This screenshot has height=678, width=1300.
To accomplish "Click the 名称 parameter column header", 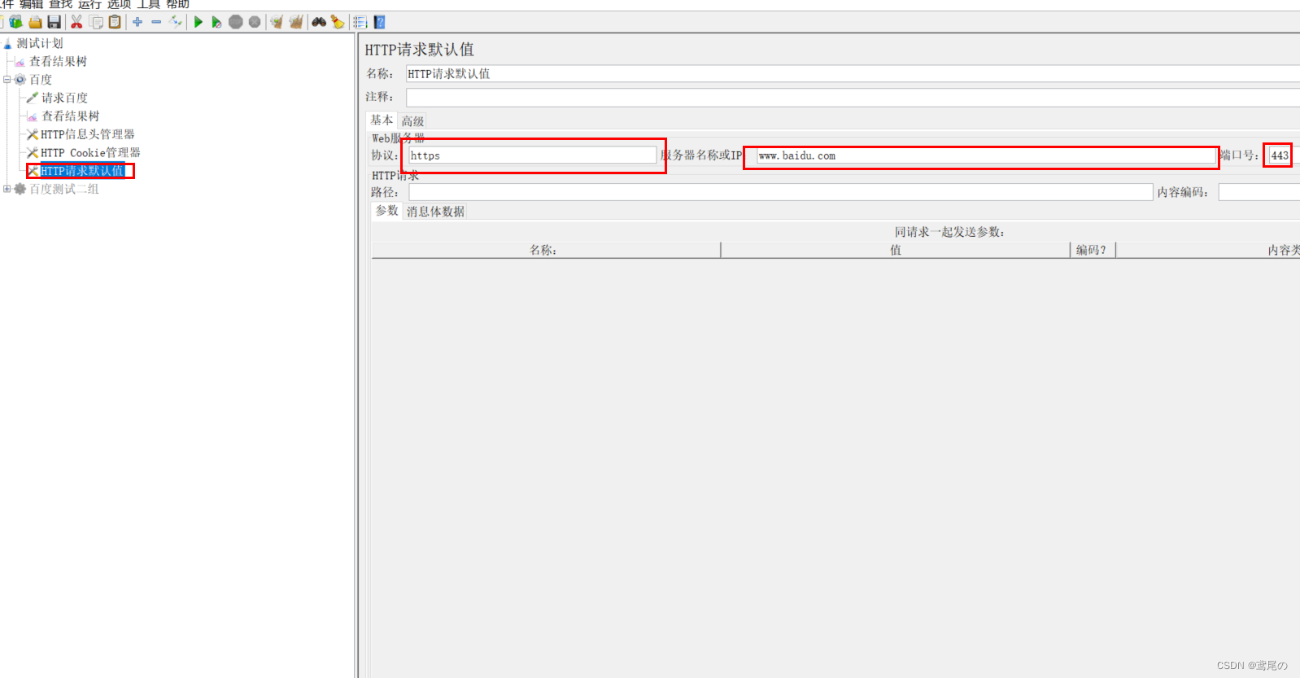I will click(x=546, y=250).
